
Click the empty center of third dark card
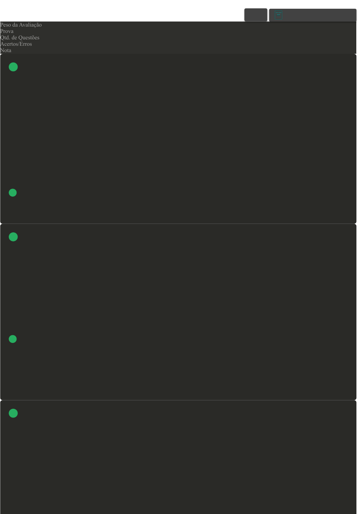click(x=178, y=457)
